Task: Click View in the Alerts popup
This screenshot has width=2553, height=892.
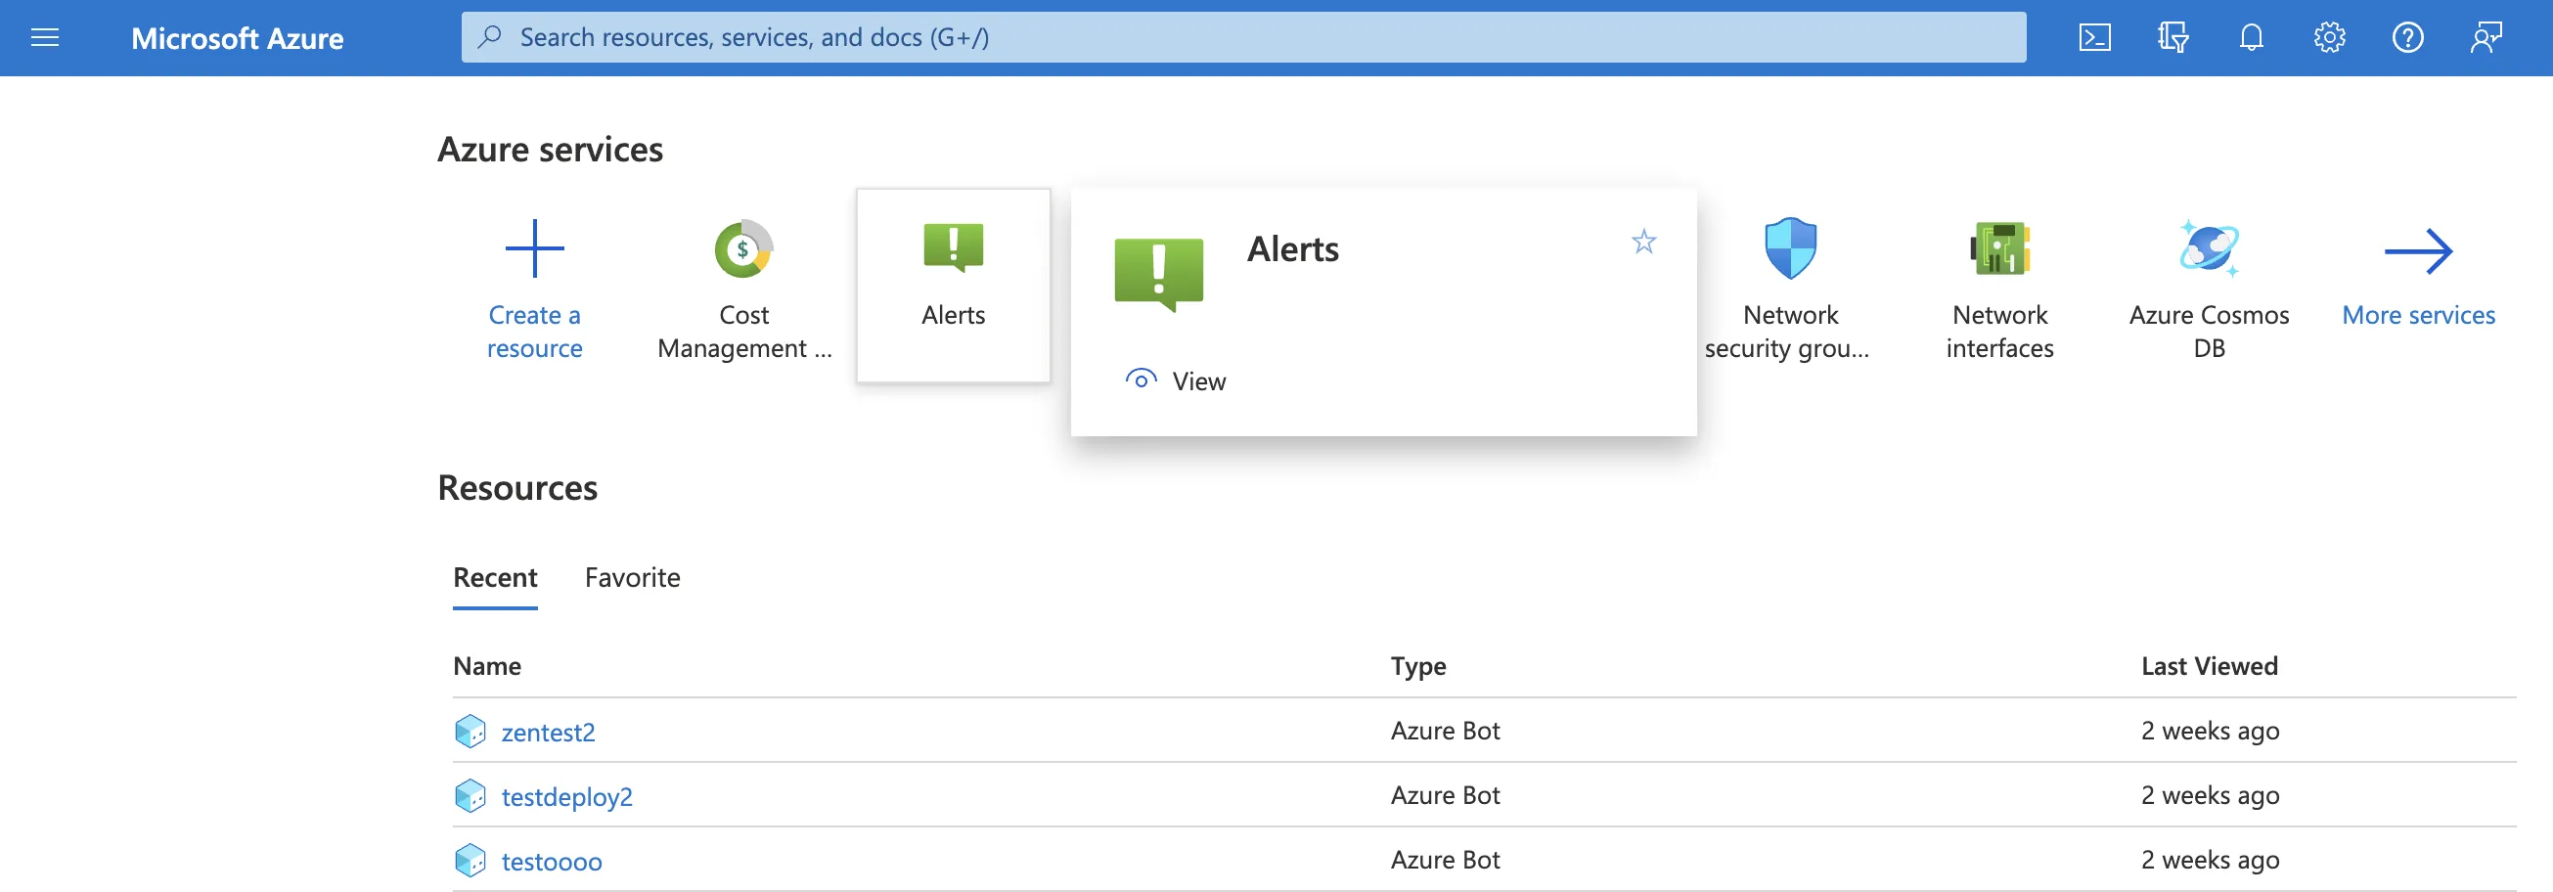Action: 1198,380
